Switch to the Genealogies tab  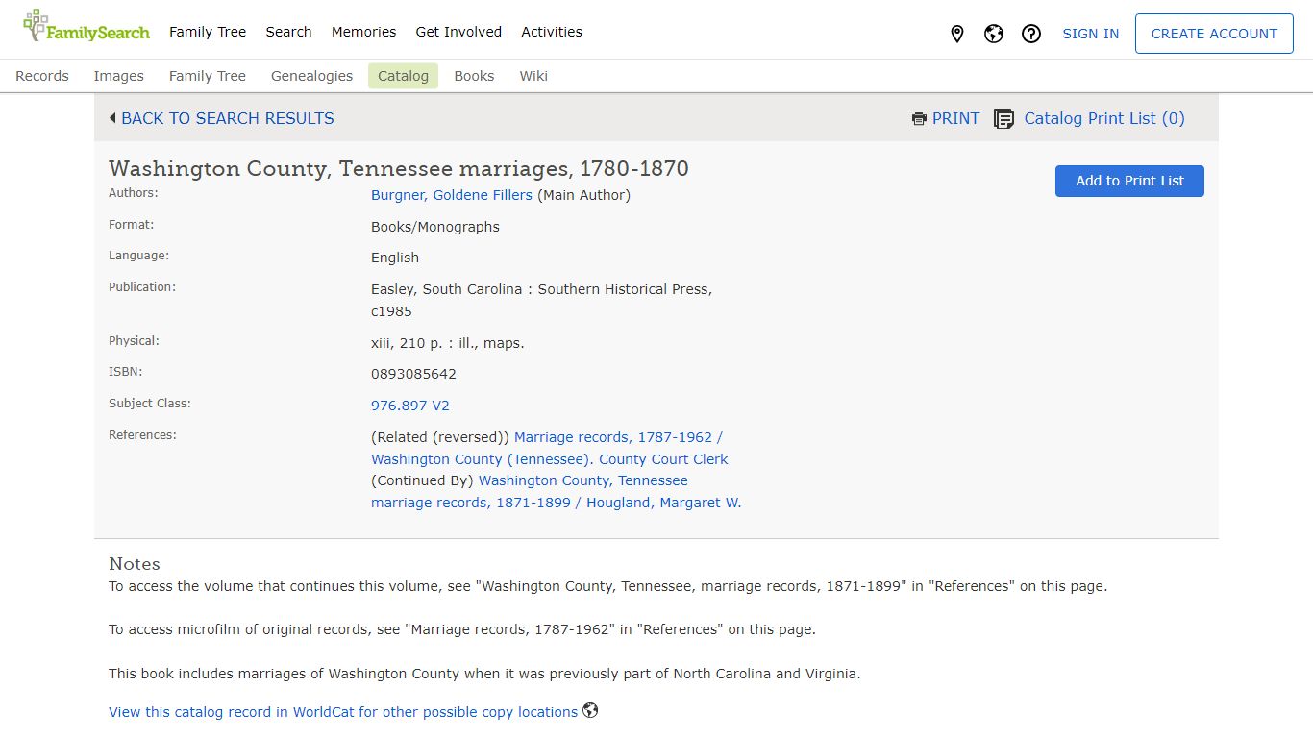[311, 76]
